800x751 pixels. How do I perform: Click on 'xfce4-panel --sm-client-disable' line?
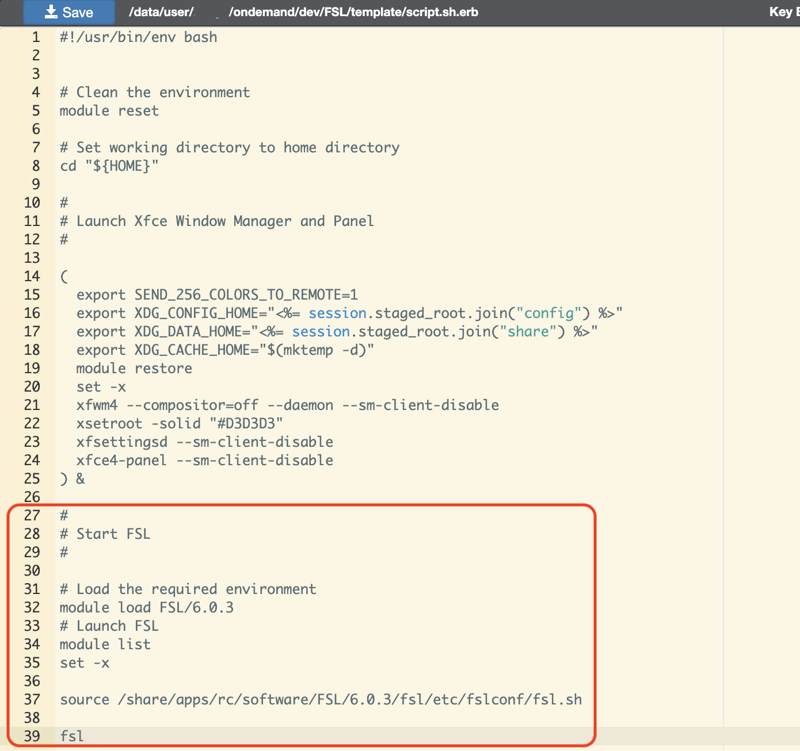point(205,460)
